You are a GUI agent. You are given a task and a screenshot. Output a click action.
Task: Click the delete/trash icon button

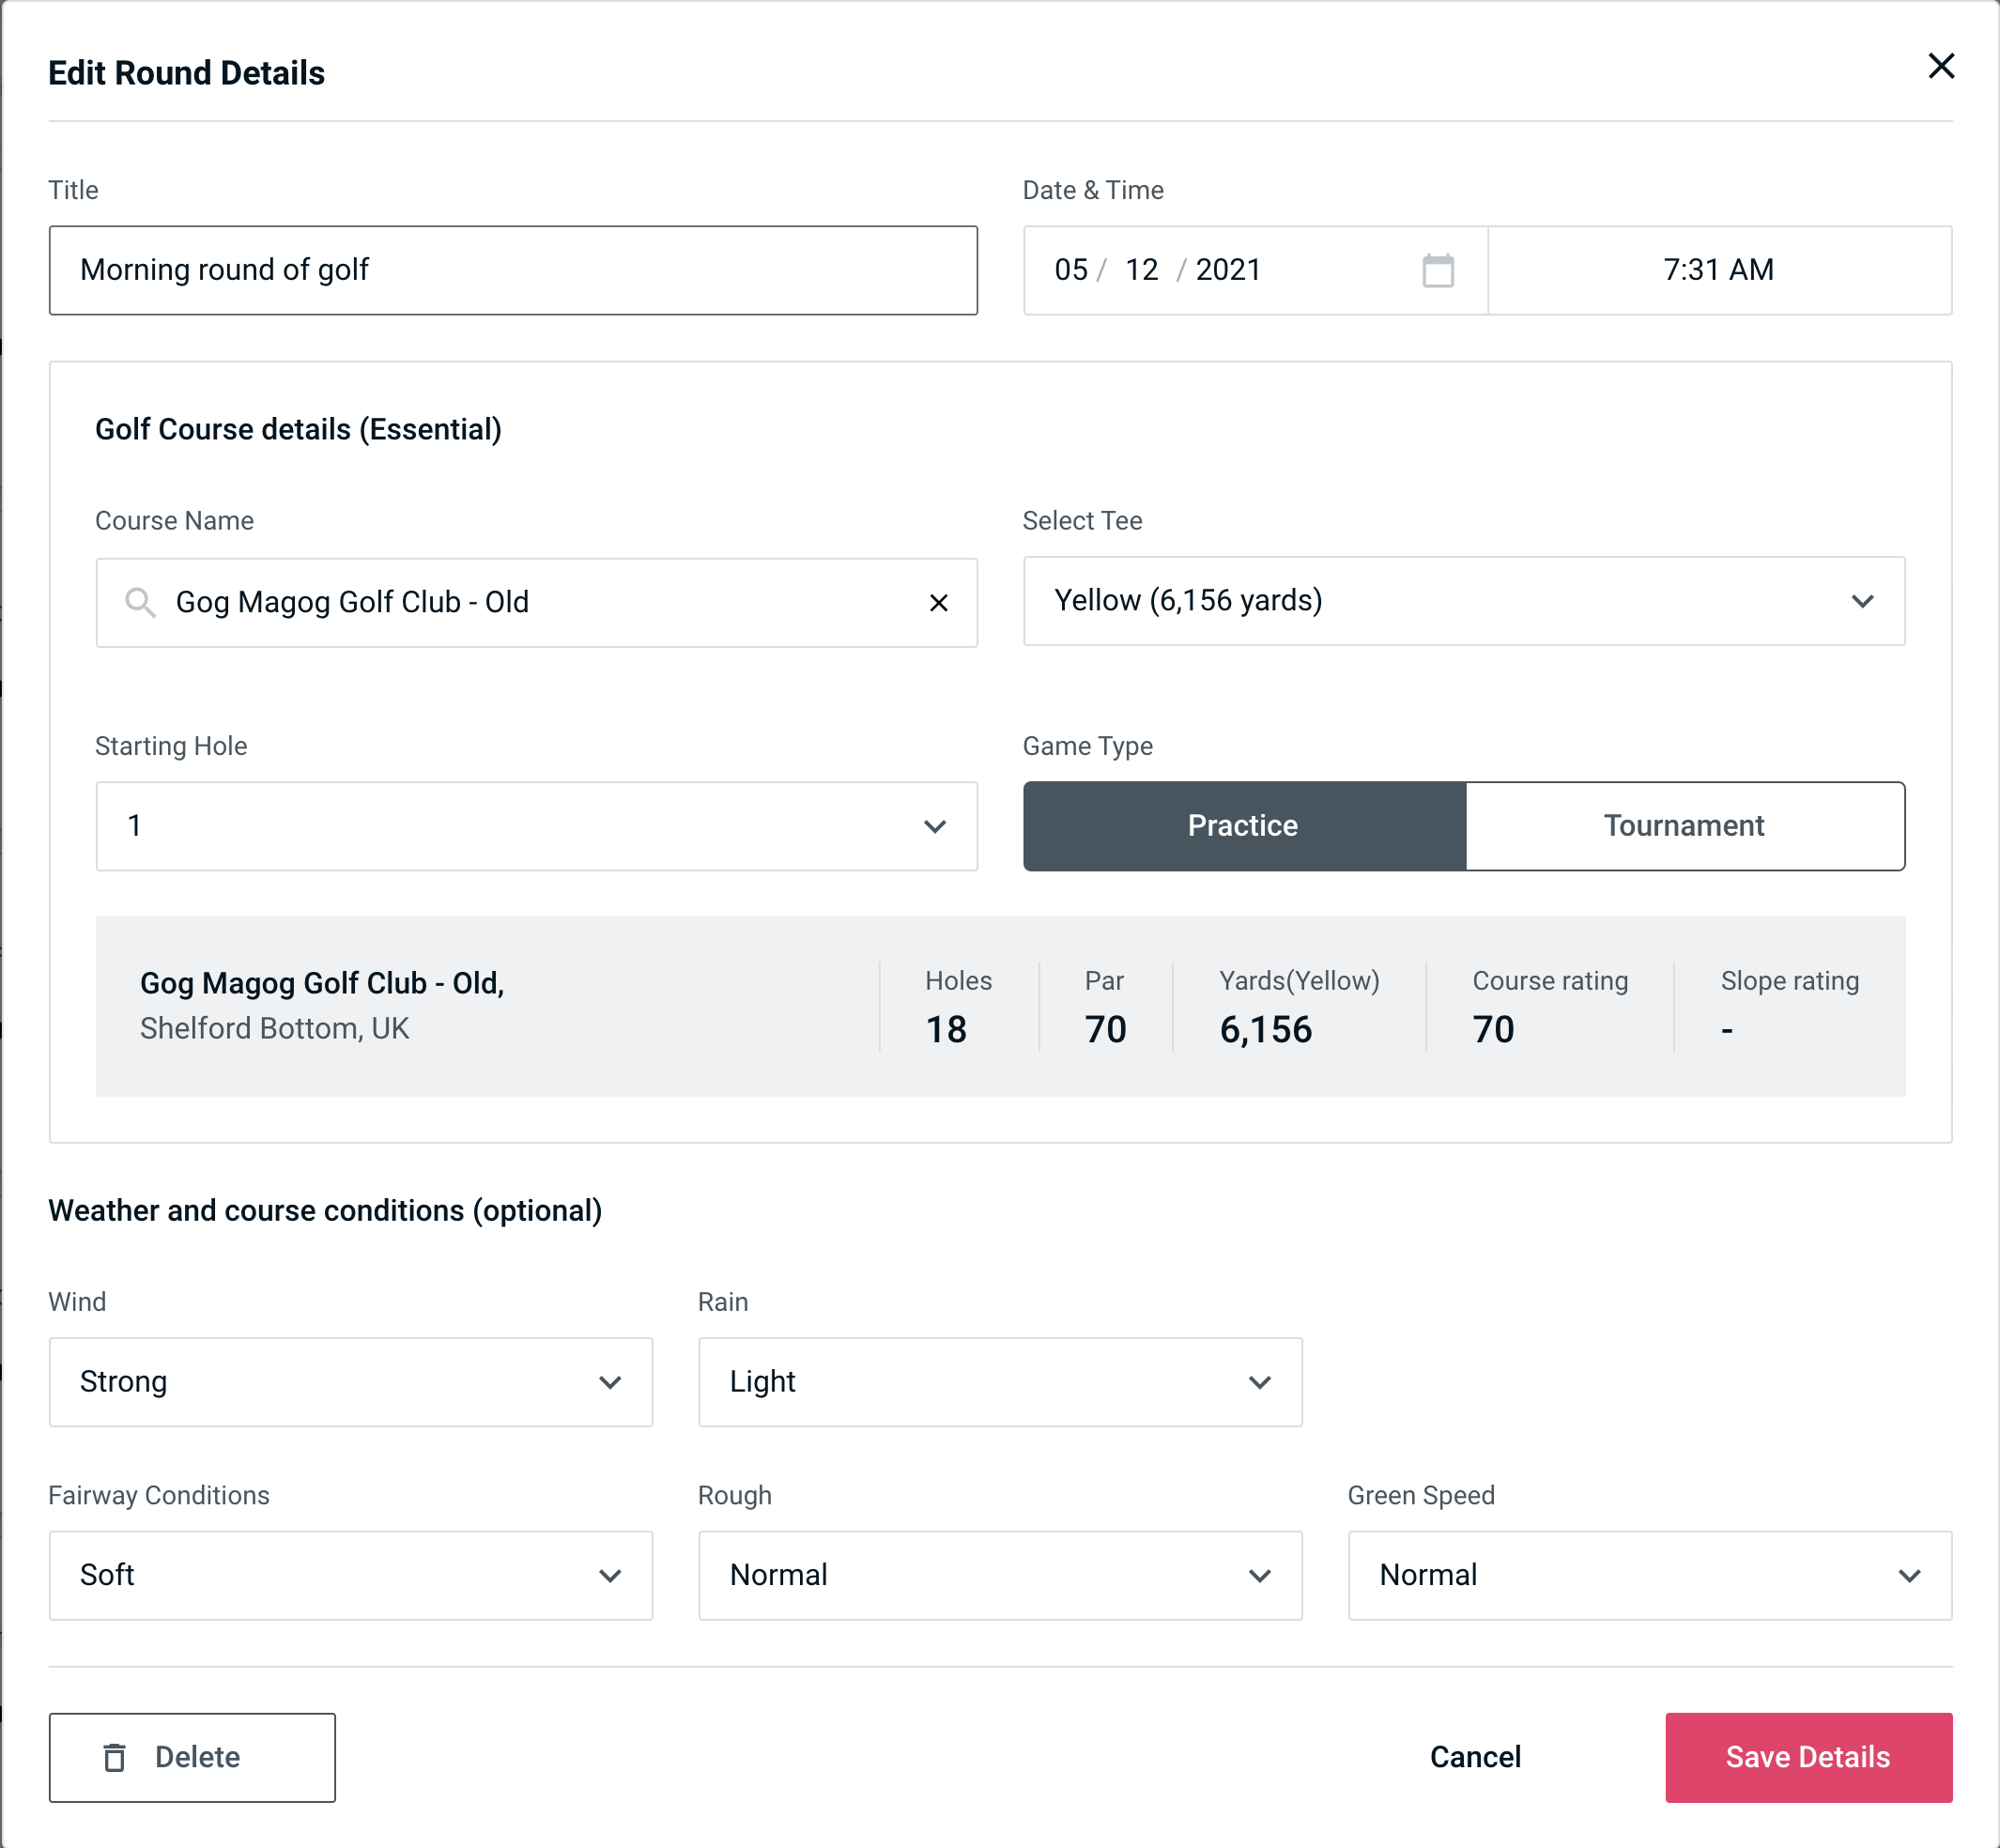[116, 1758]
